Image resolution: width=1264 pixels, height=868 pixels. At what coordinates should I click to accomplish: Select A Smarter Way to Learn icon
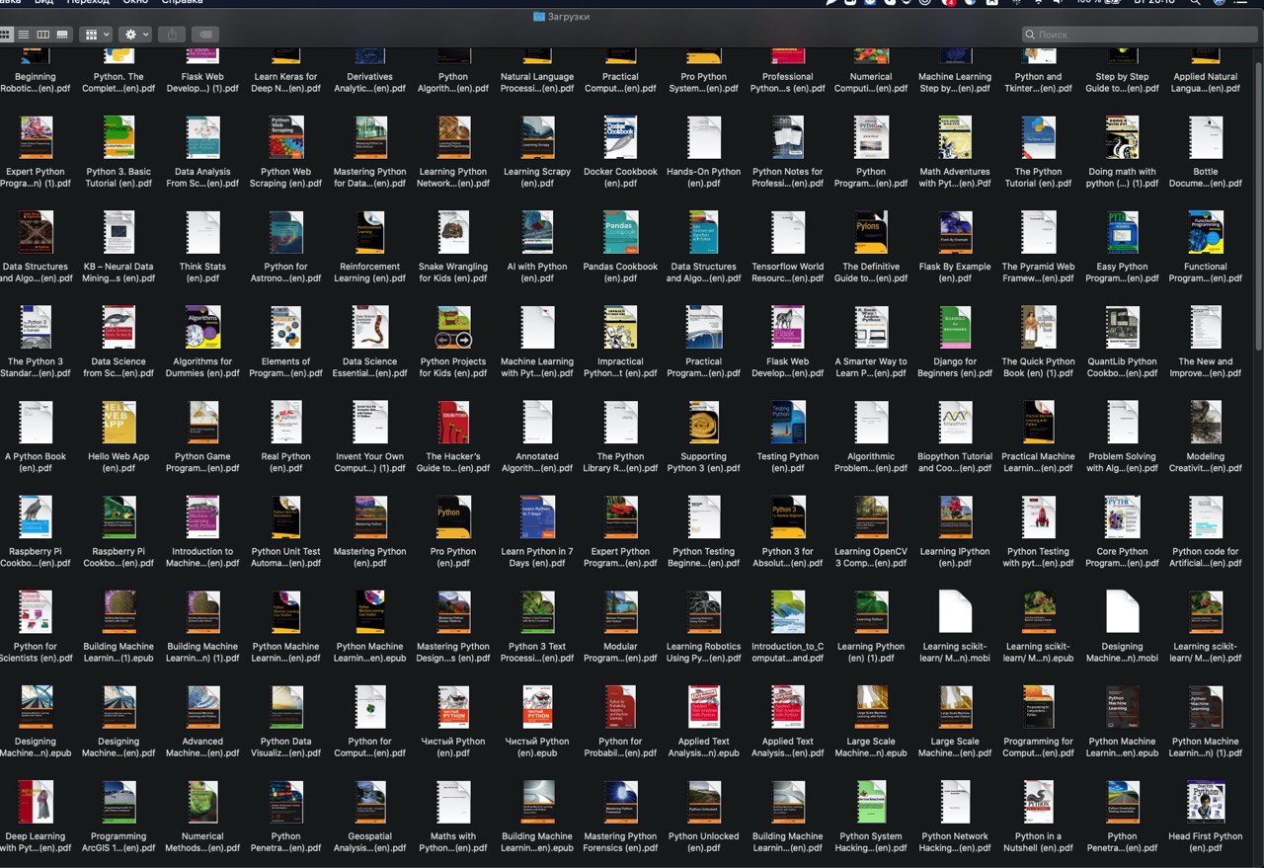(871, 328)
